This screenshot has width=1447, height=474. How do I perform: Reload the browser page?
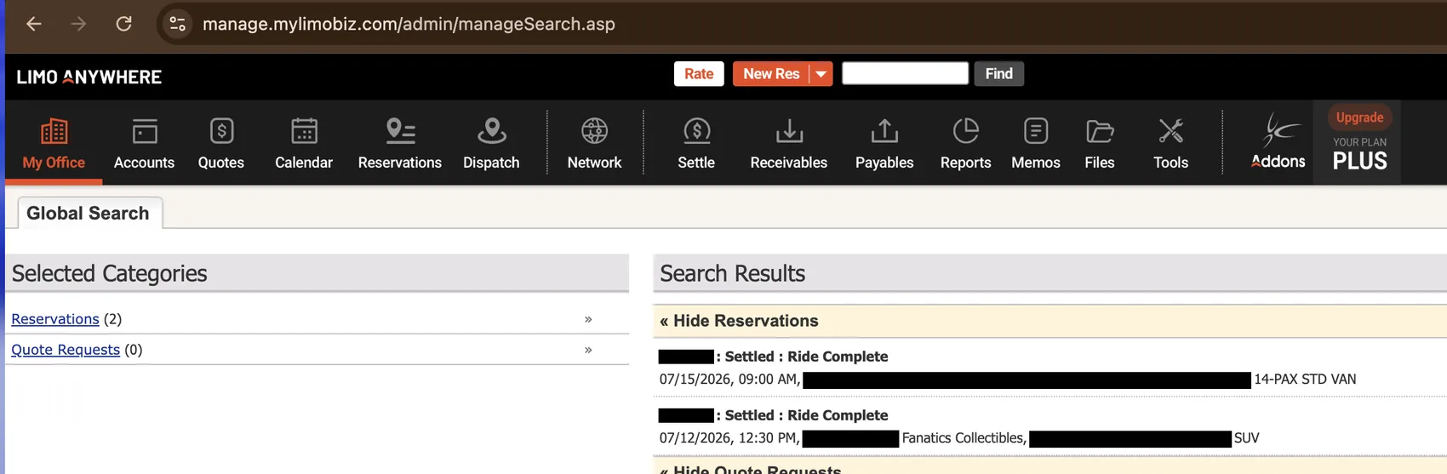(x=124, y=24)
